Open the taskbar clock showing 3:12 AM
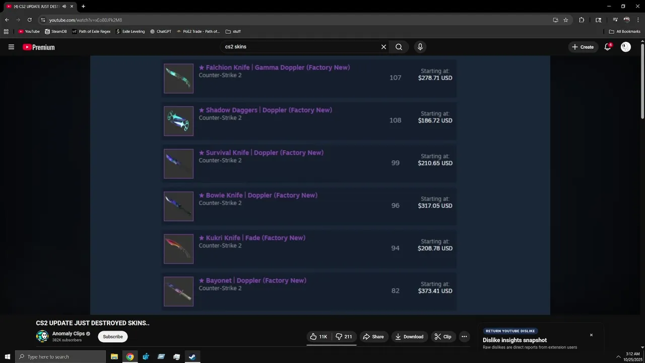Screen dimensions: 645x363 point(632,357)
